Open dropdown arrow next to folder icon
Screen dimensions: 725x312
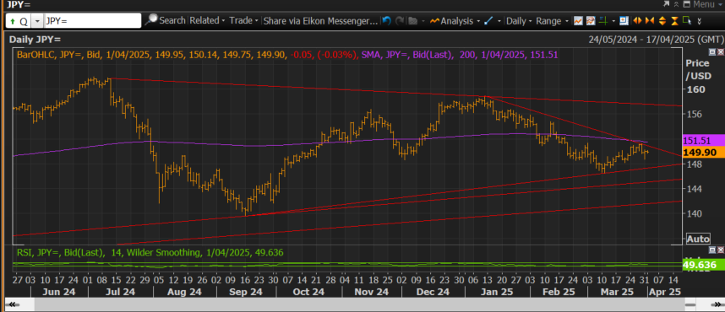point(423,21)
